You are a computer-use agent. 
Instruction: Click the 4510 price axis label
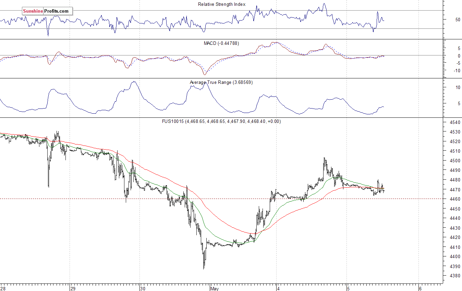click(455, 151)
